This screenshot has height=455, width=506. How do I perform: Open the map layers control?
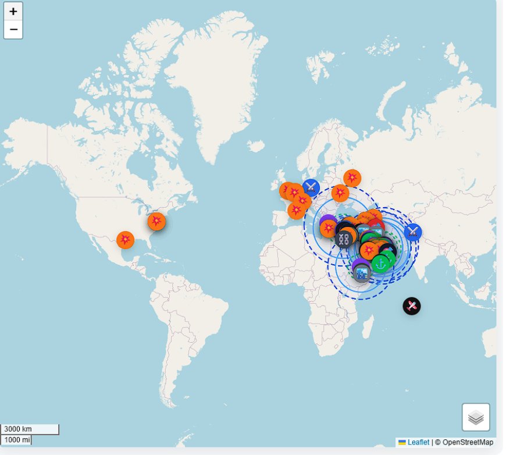pos(475,417)
